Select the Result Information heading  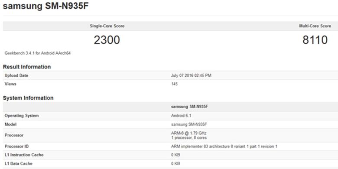(x=27, y=67)
